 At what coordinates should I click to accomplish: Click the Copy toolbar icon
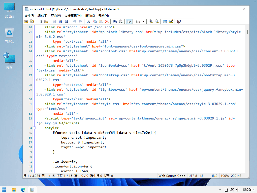click(x=94, y=21)
